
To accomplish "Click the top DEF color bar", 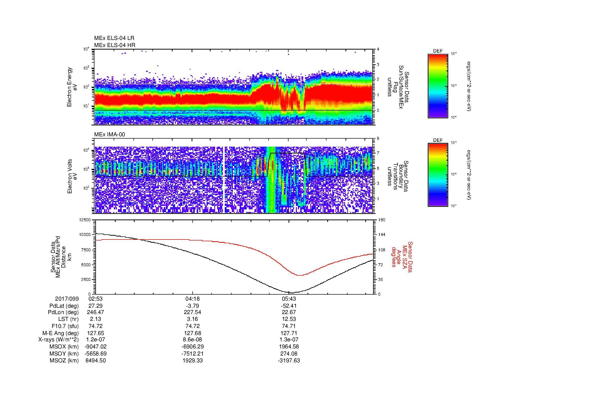I will click(438, 86).
